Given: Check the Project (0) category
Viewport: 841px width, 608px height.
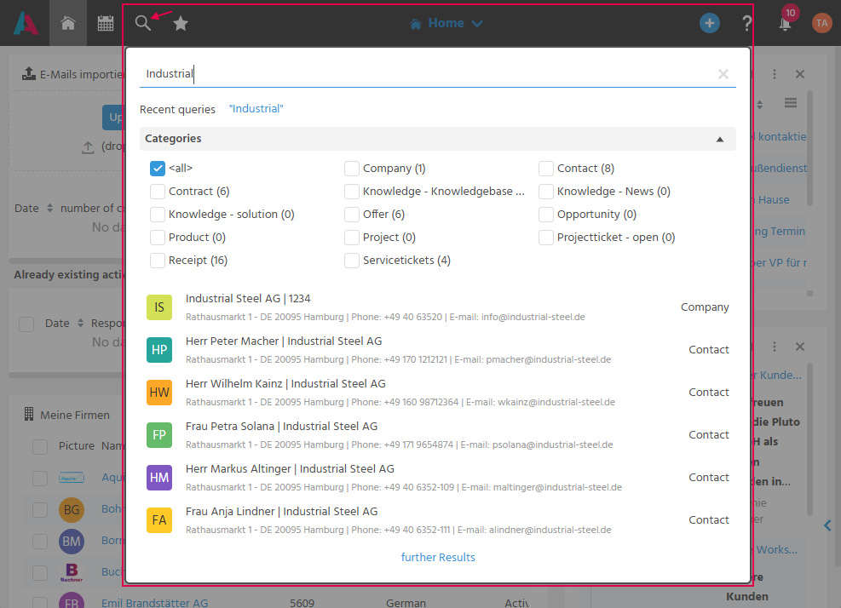Looking at the screenshot, I should (352, 238).
